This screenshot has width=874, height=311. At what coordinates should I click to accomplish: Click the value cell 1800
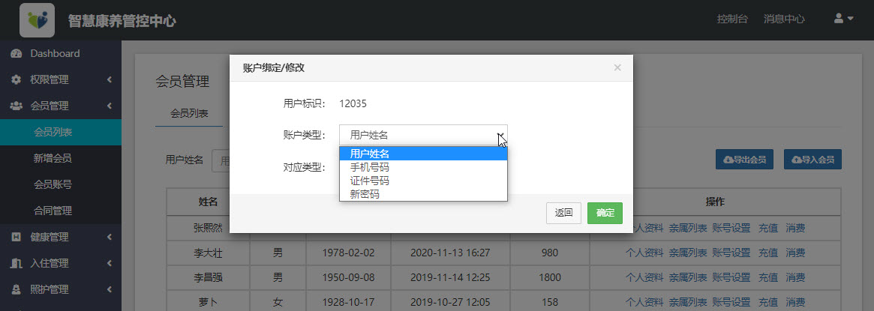pyautogui.click(x=550, y=277)
